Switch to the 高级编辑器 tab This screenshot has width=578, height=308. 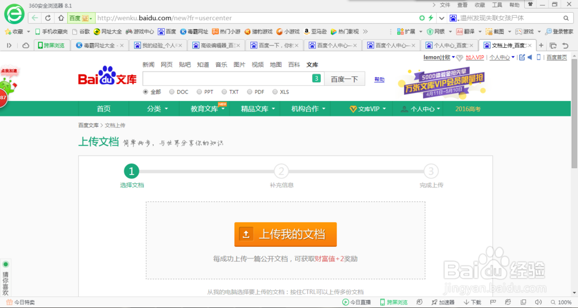click(x=216, y=45)
